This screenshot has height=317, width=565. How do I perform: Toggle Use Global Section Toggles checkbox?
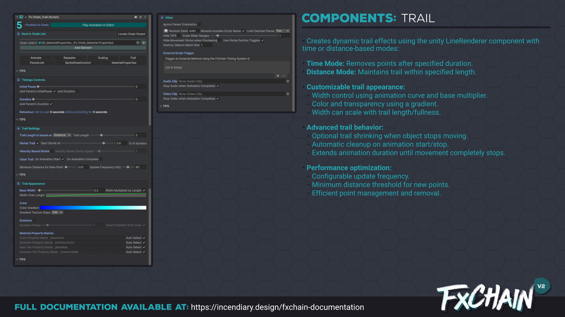pos(263,40)
